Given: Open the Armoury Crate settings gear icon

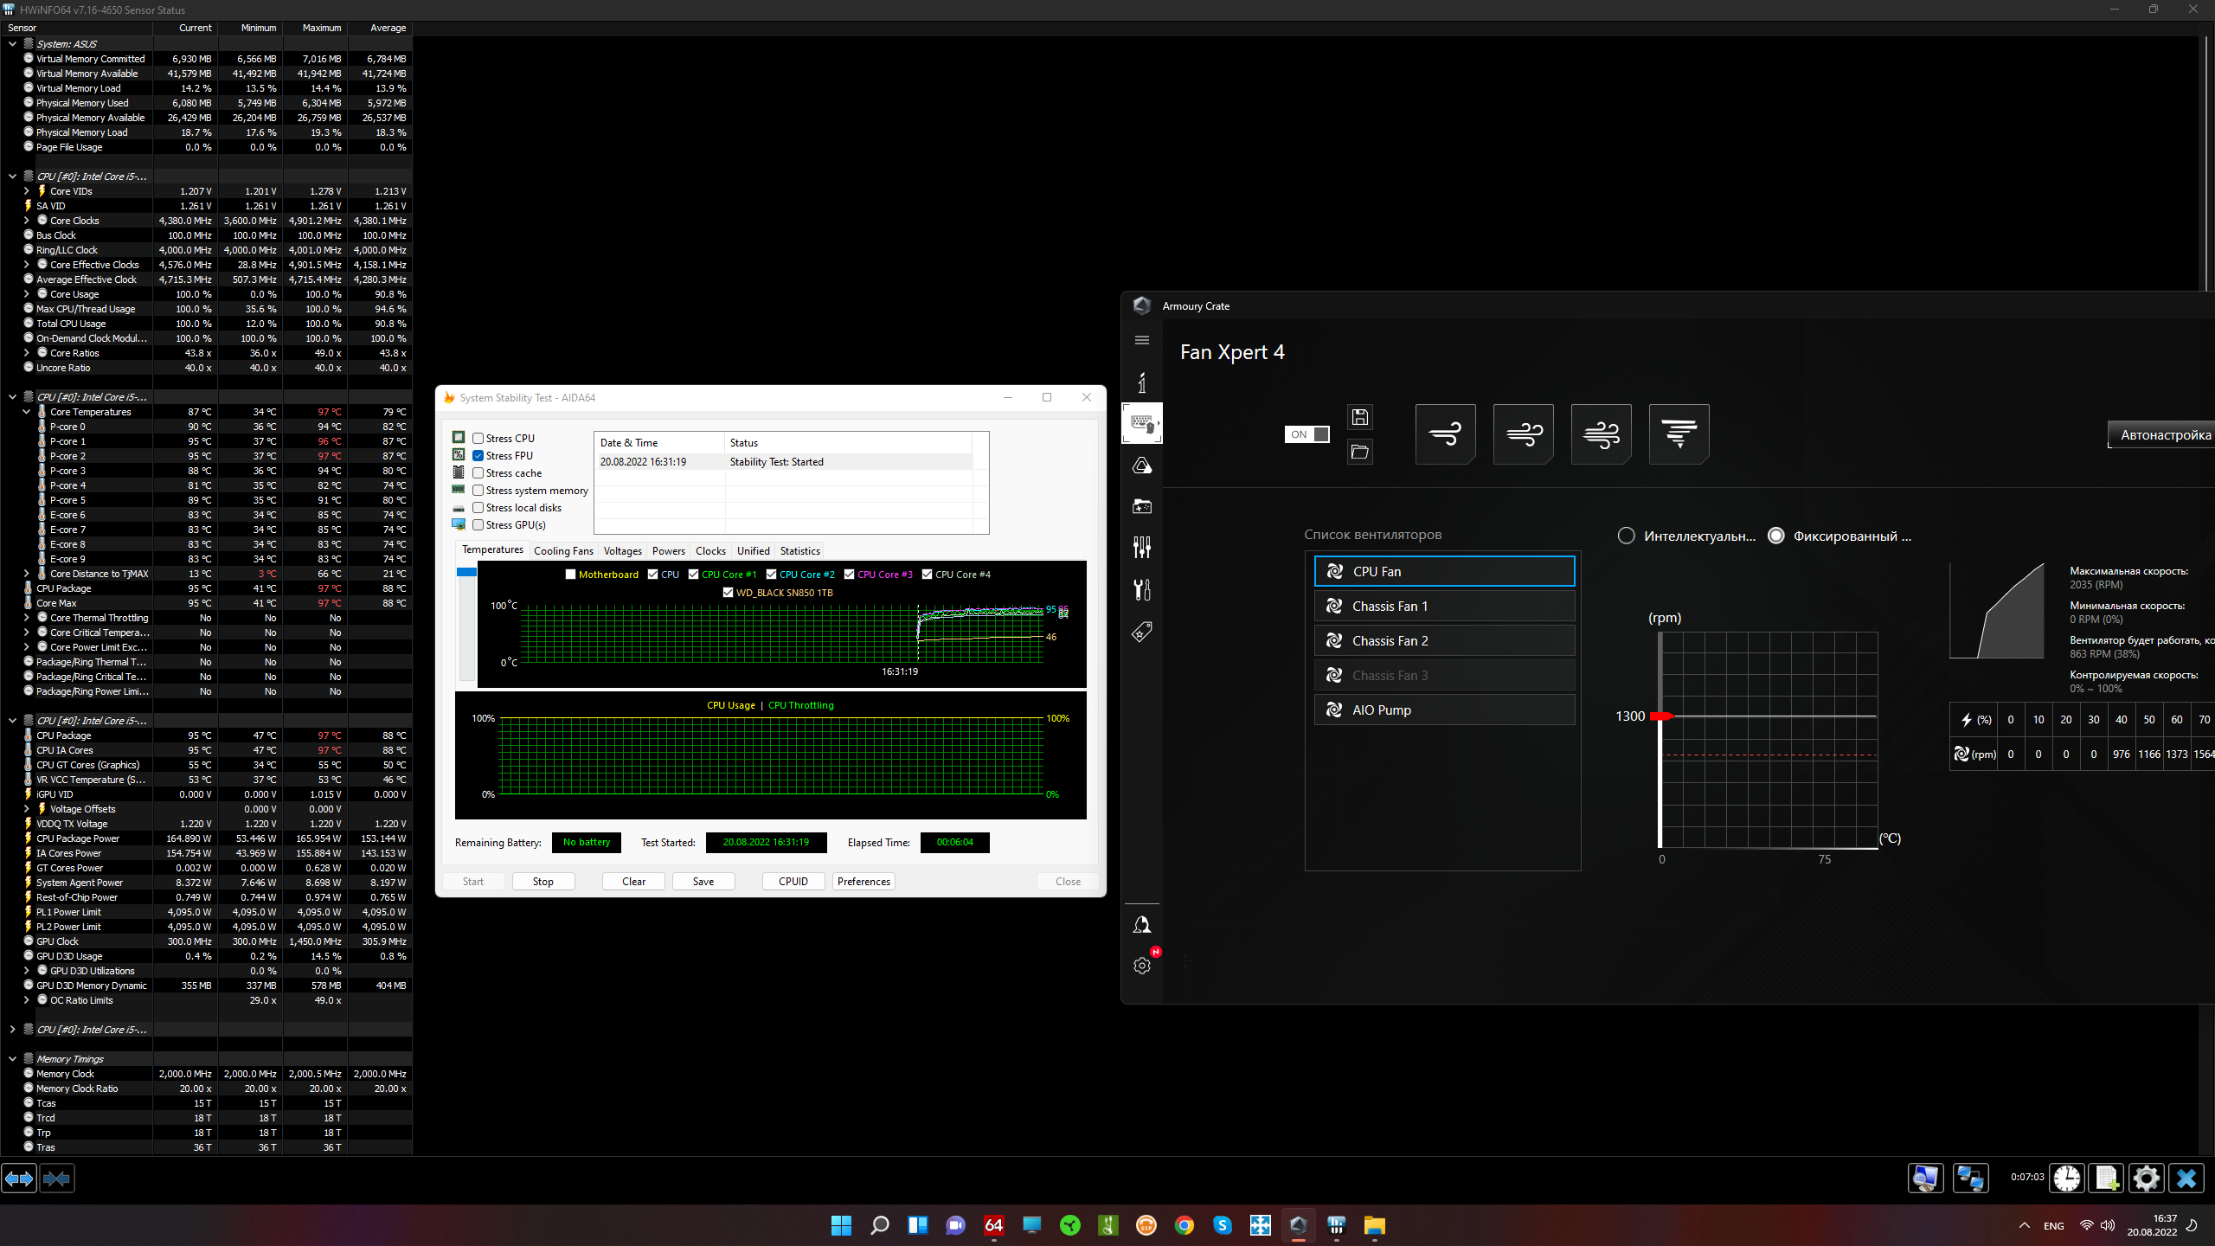Looking at the screenshot, I should point(1141,966).
